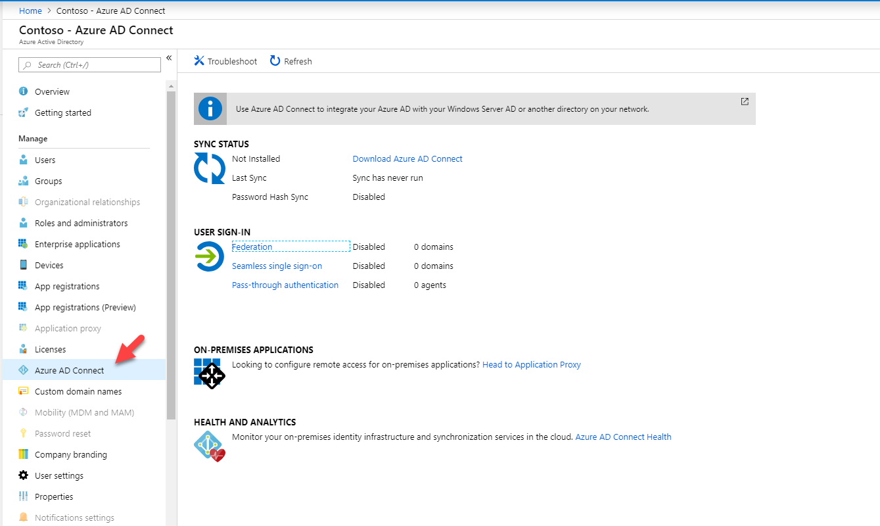
Task: Click the App registrations (Preview) icon
Action: [x=24, y=307]
